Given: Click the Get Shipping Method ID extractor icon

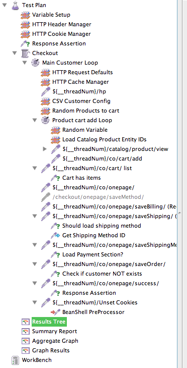Looking at the screenshot, I should pyautogui.click(x=55, y=235).
